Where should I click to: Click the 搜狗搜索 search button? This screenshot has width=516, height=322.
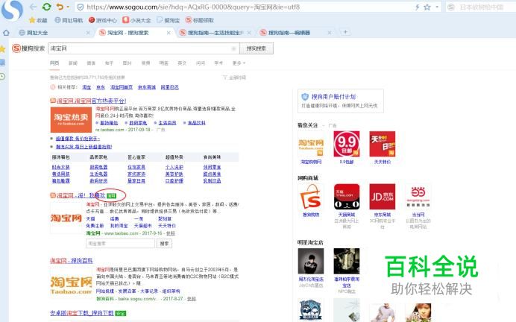tap(257, 48)
